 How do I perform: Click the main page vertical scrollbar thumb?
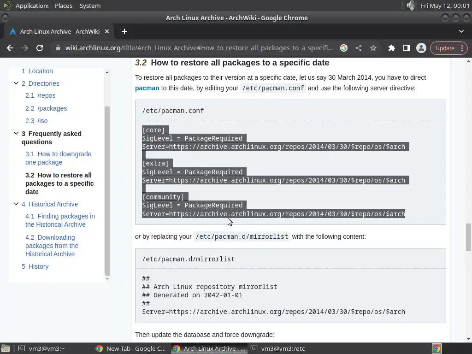point(468,236)
